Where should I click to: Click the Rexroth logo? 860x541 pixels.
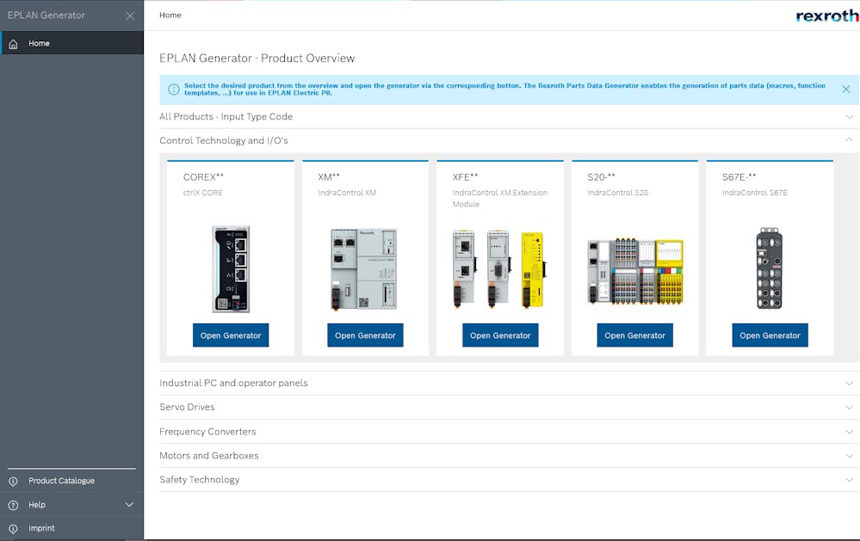[827, 15]
